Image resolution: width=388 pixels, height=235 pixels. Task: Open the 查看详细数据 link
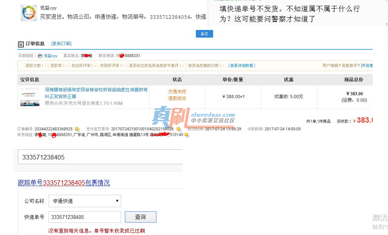[x=241, y=65]
